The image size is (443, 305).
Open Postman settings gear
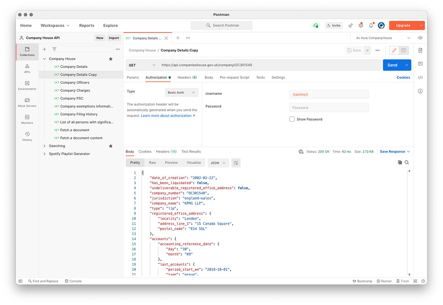[360, 25]
